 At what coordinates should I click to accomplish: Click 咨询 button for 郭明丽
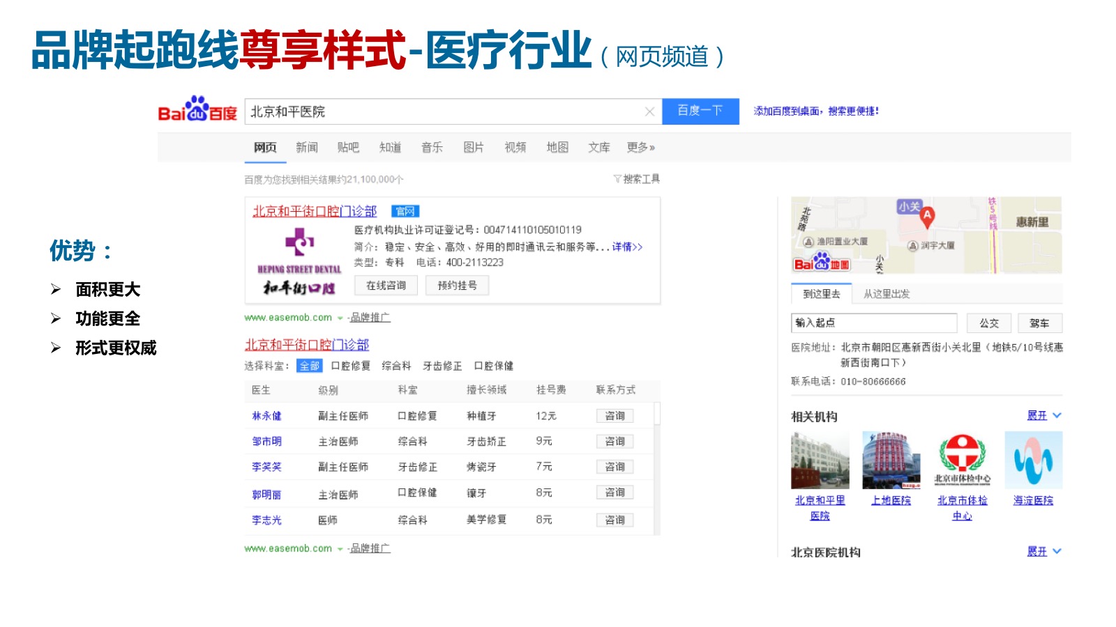(615, 493)
